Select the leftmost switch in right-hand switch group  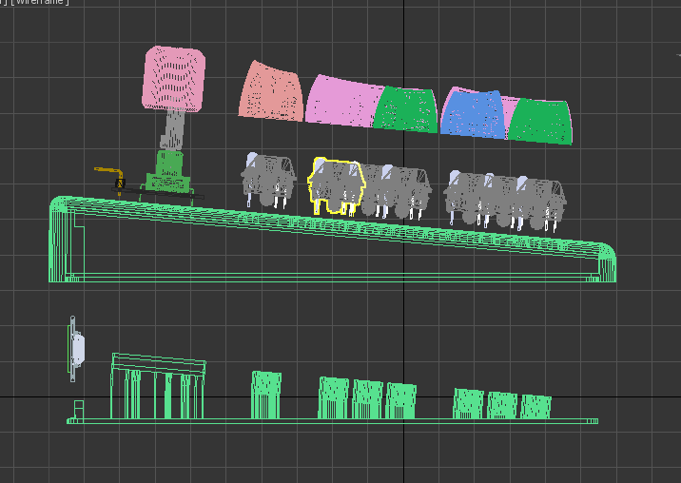click(x=467, y=197)
